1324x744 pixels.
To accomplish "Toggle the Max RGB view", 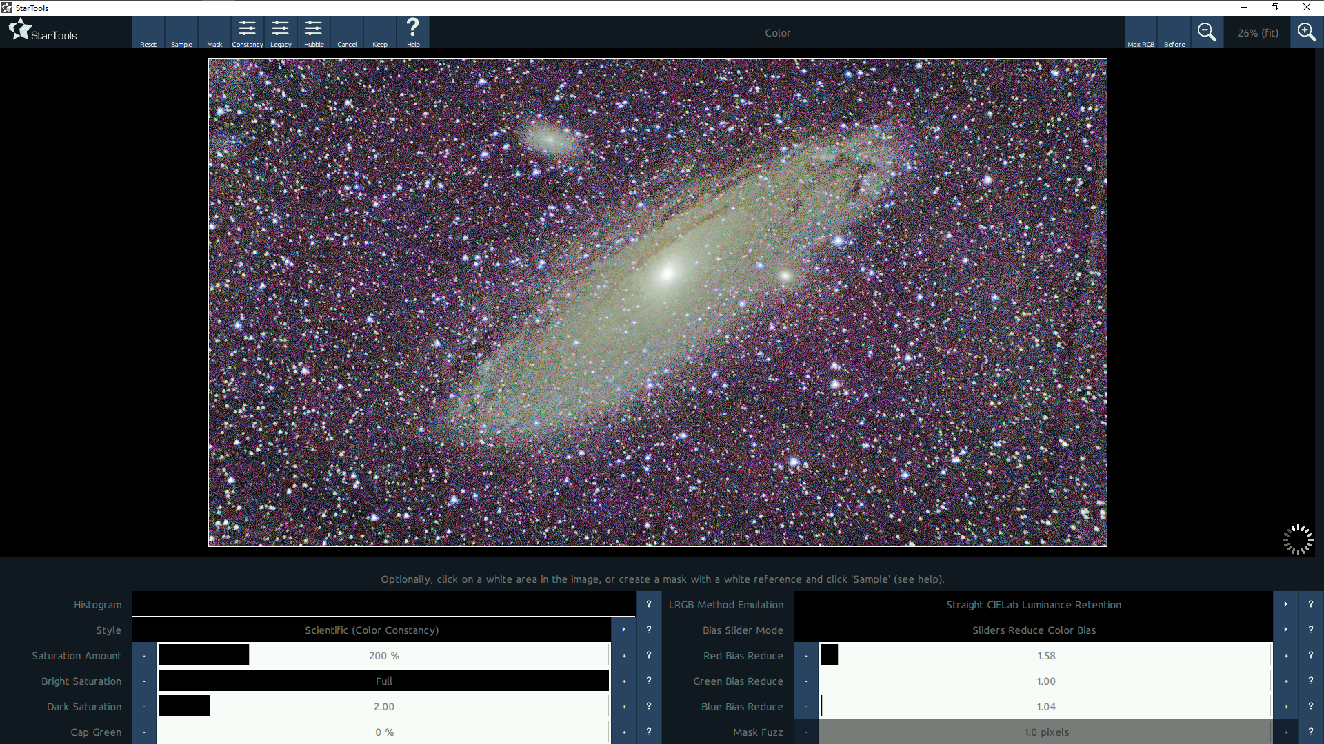I will click(1141, 32).
